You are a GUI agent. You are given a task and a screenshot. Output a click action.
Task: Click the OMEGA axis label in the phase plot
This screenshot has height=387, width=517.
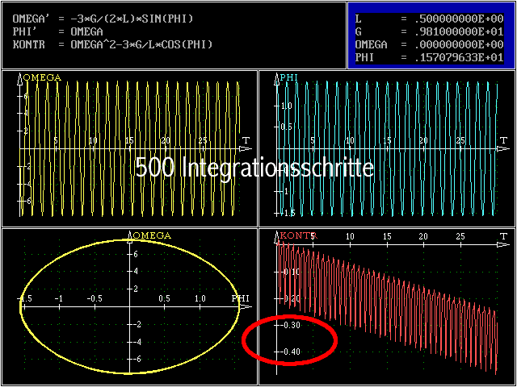tap(150, 235)
